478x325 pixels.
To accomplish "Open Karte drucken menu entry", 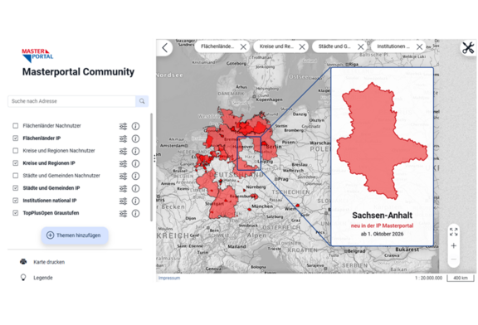I will 49,262.
